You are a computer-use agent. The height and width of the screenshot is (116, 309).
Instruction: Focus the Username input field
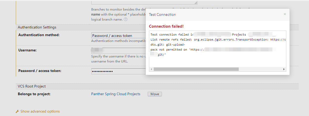[118, 50]
